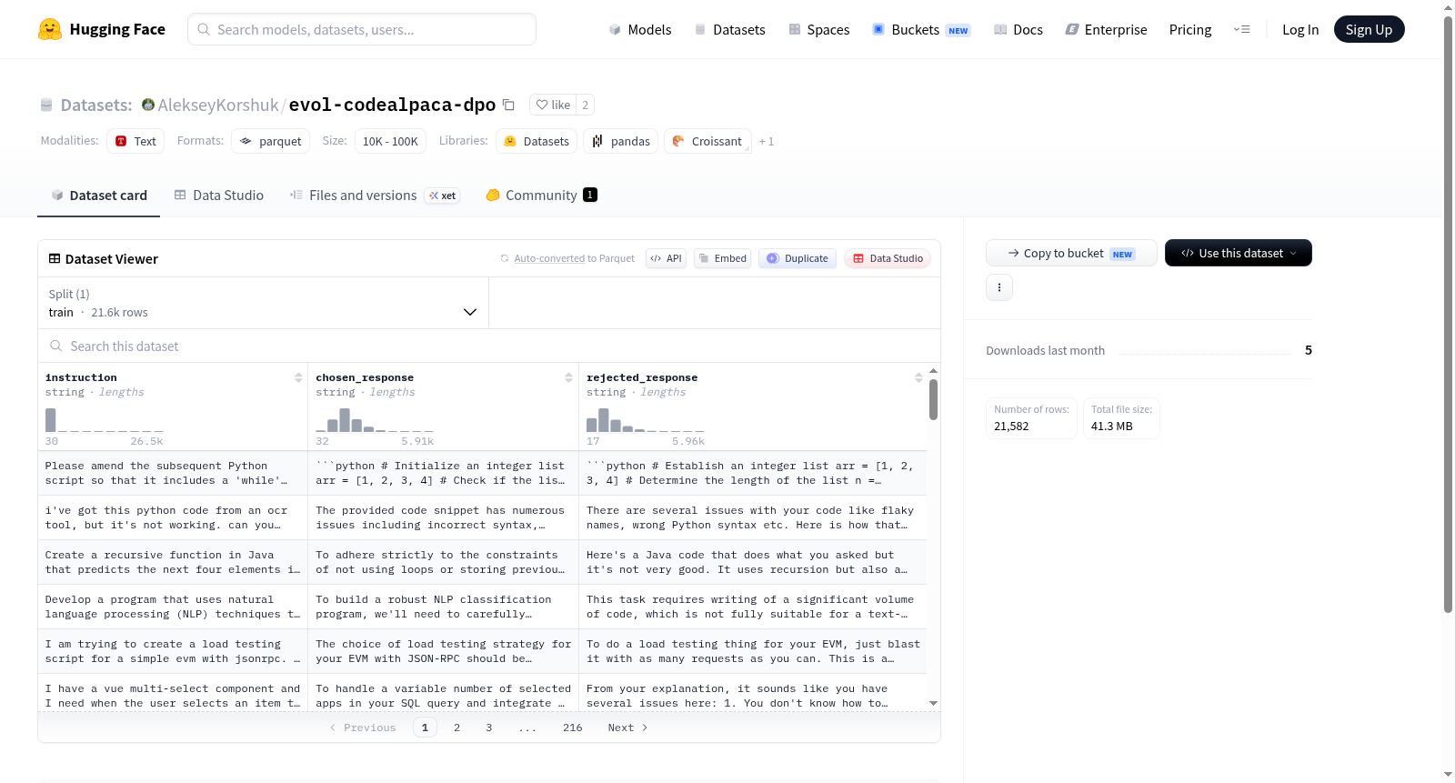Image resolution: width=1455 pixels, height=783 pixels.
Task: Open the Models menu item
Action: (640, 29)
